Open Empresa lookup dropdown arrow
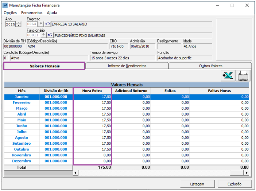Screen dimensions: 256x191 [41, 24]
